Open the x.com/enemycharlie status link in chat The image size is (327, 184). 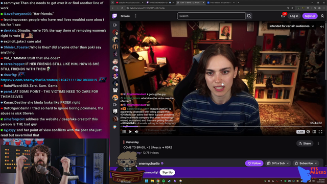pyautogui.click(x=49, y=80)
